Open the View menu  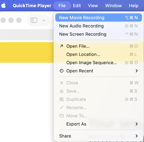click(x=93, y=6)
